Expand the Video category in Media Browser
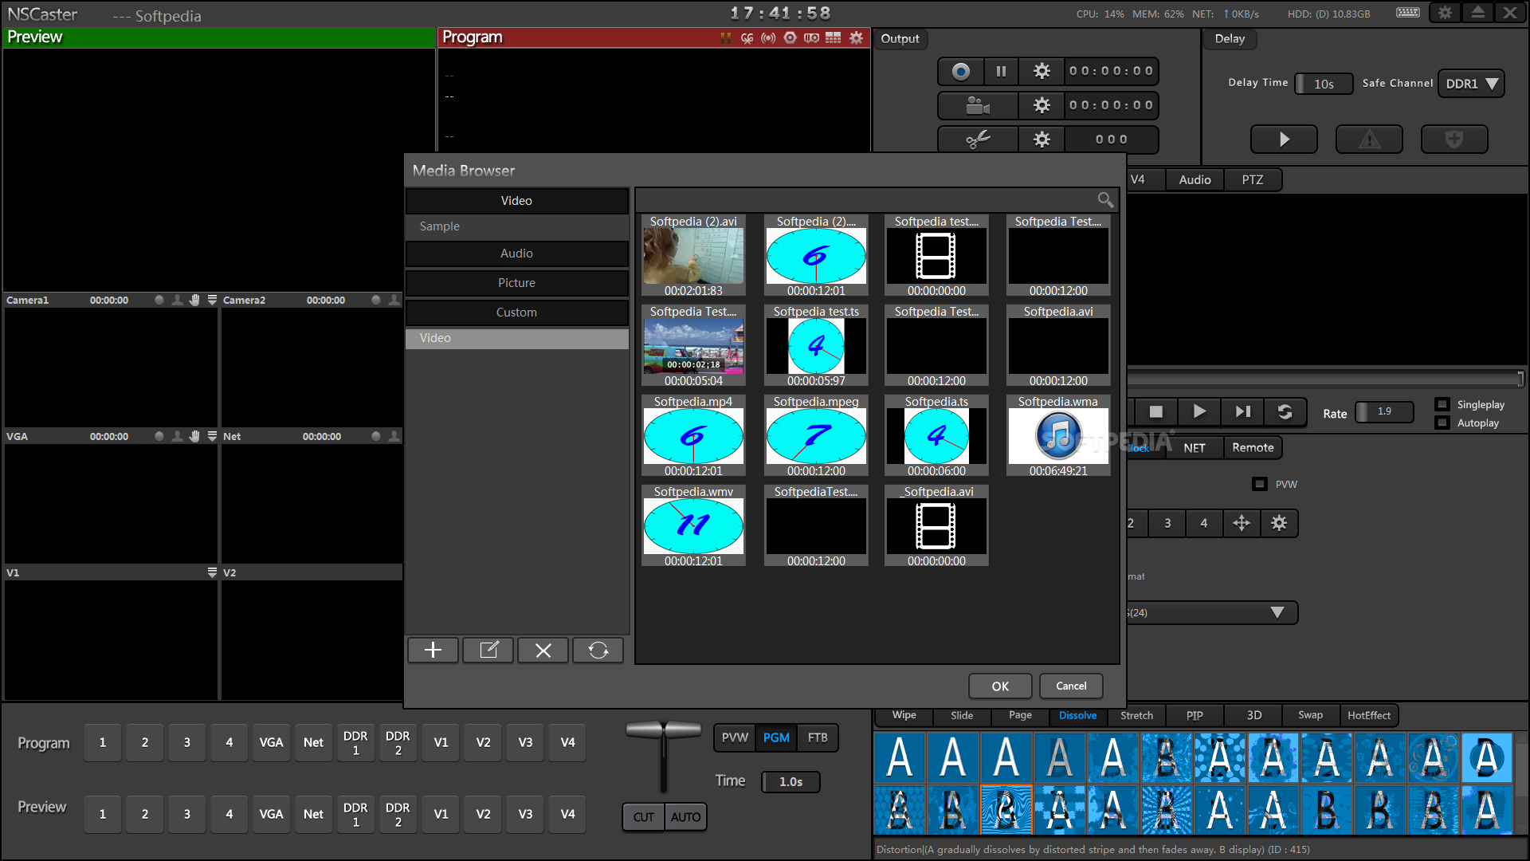 tap(516, 201)
